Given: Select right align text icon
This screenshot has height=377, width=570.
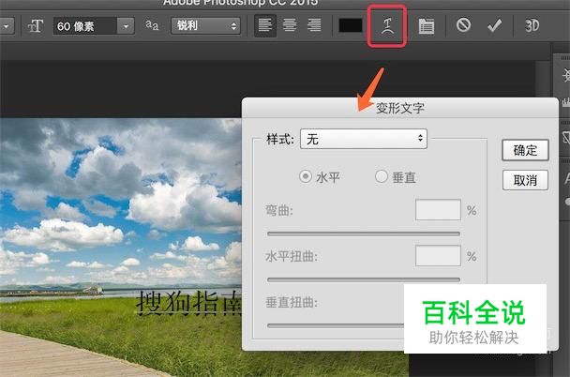Looking at the screenshot, I should [314, 26].
